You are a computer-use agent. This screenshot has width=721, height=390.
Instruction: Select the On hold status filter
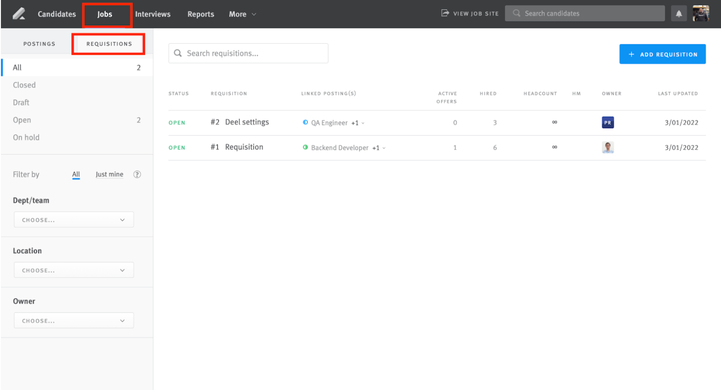pos(77,137)
